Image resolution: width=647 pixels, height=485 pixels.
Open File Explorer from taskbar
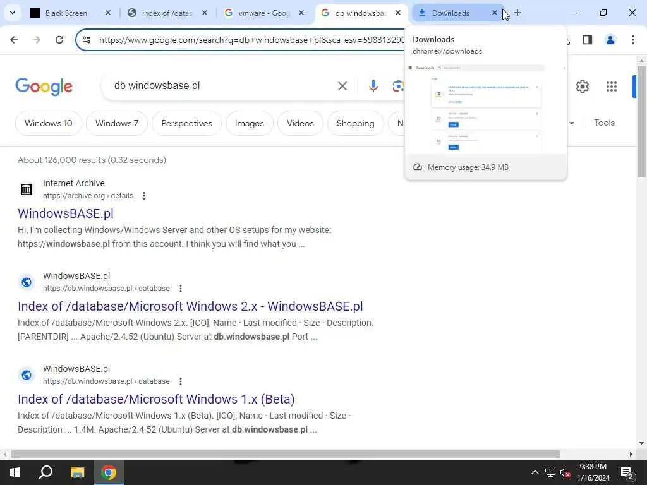[77, 472]
